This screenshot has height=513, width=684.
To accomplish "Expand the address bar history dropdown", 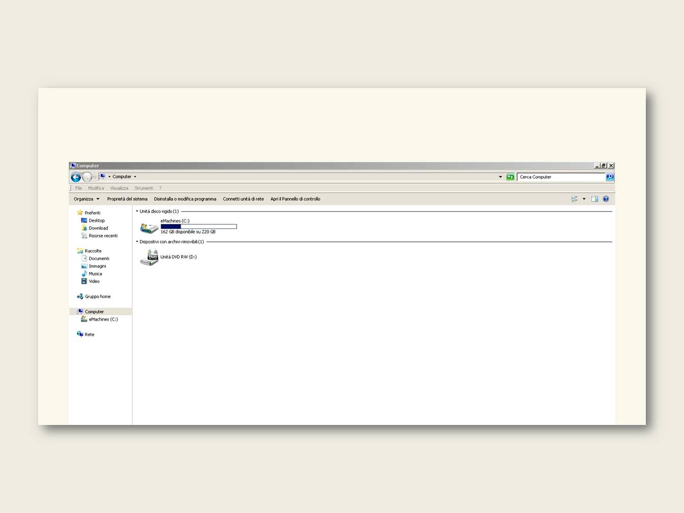I will (x=500, y=177).
